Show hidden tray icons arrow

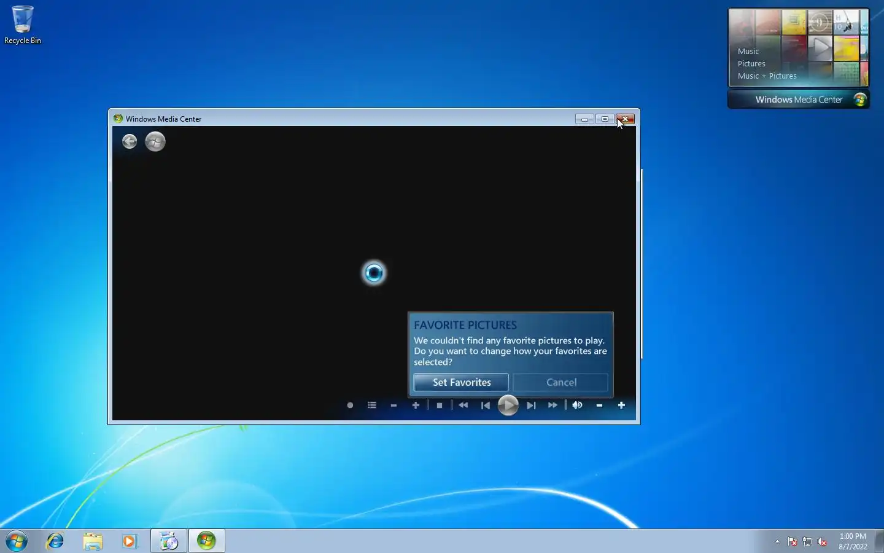click(777, 542)
